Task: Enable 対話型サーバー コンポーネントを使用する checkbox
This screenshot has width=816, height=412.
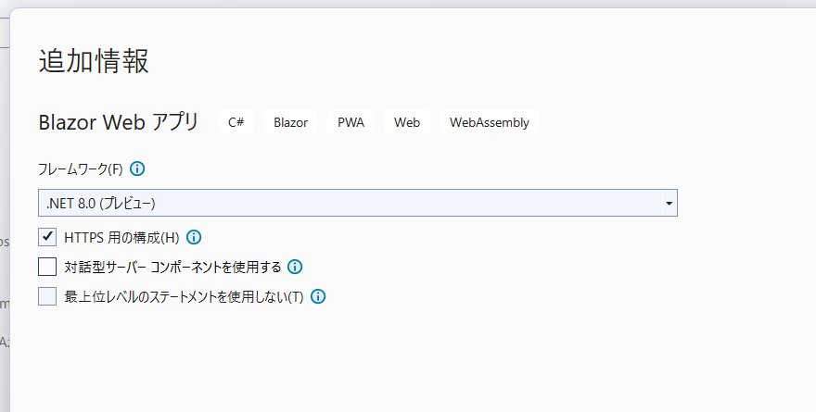Action: (x=47, y=267)
